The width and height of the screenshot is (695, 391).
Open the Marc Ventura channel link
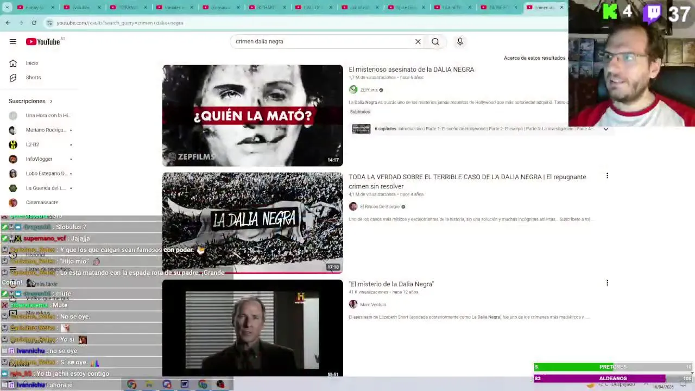pyautogui.click(x=373, y=305)
